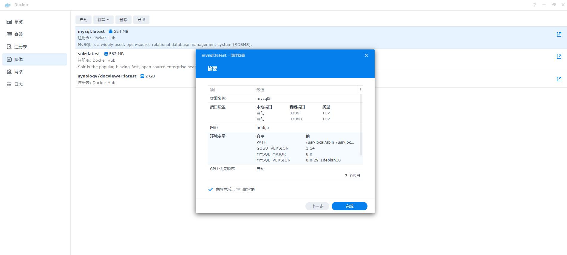This screenshot has width=567, height=255.
Task: Click the 容器 sidebar list icon
Action: 9,34
